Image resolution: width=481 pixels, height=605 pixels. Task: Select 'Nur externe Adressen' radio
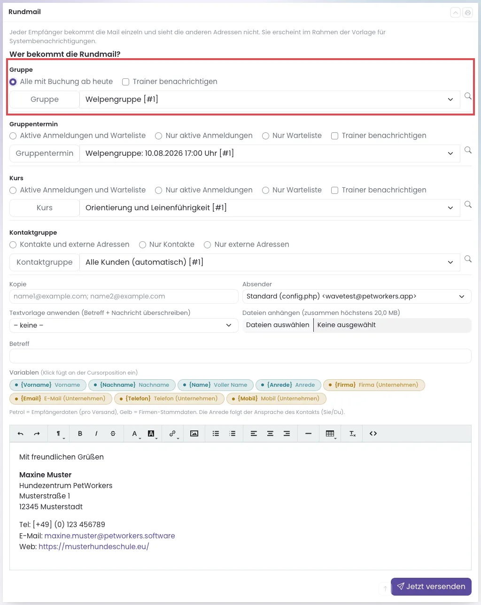[207, 245]
